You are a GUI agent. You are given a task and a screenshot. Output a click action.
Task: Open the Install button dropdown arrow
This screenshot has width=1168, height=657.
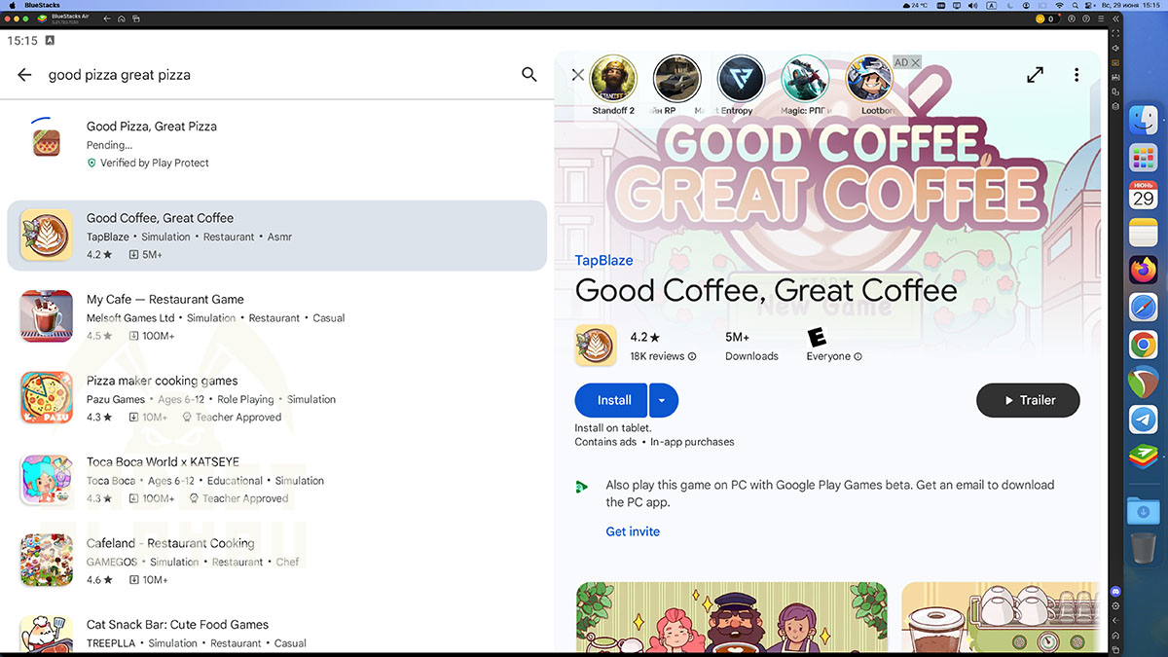point(664,400)
